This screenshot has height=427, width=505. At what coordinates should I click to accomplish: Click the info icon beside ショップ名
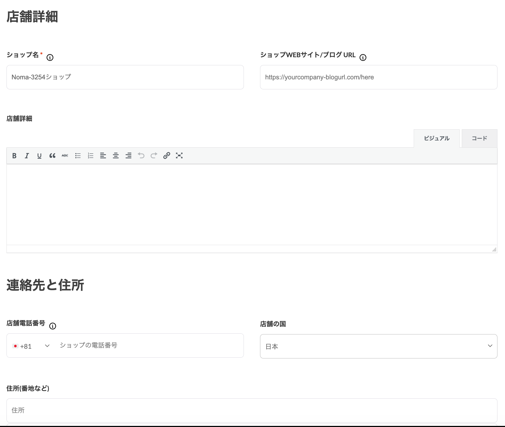50,57
